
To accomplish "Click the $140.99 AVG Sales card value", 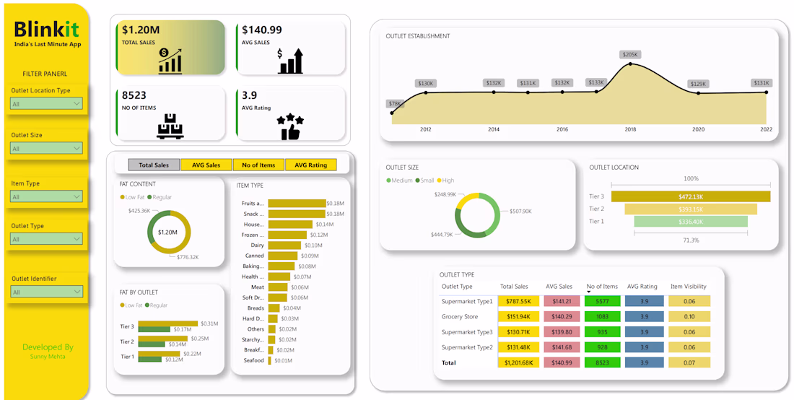I will 262,30.
